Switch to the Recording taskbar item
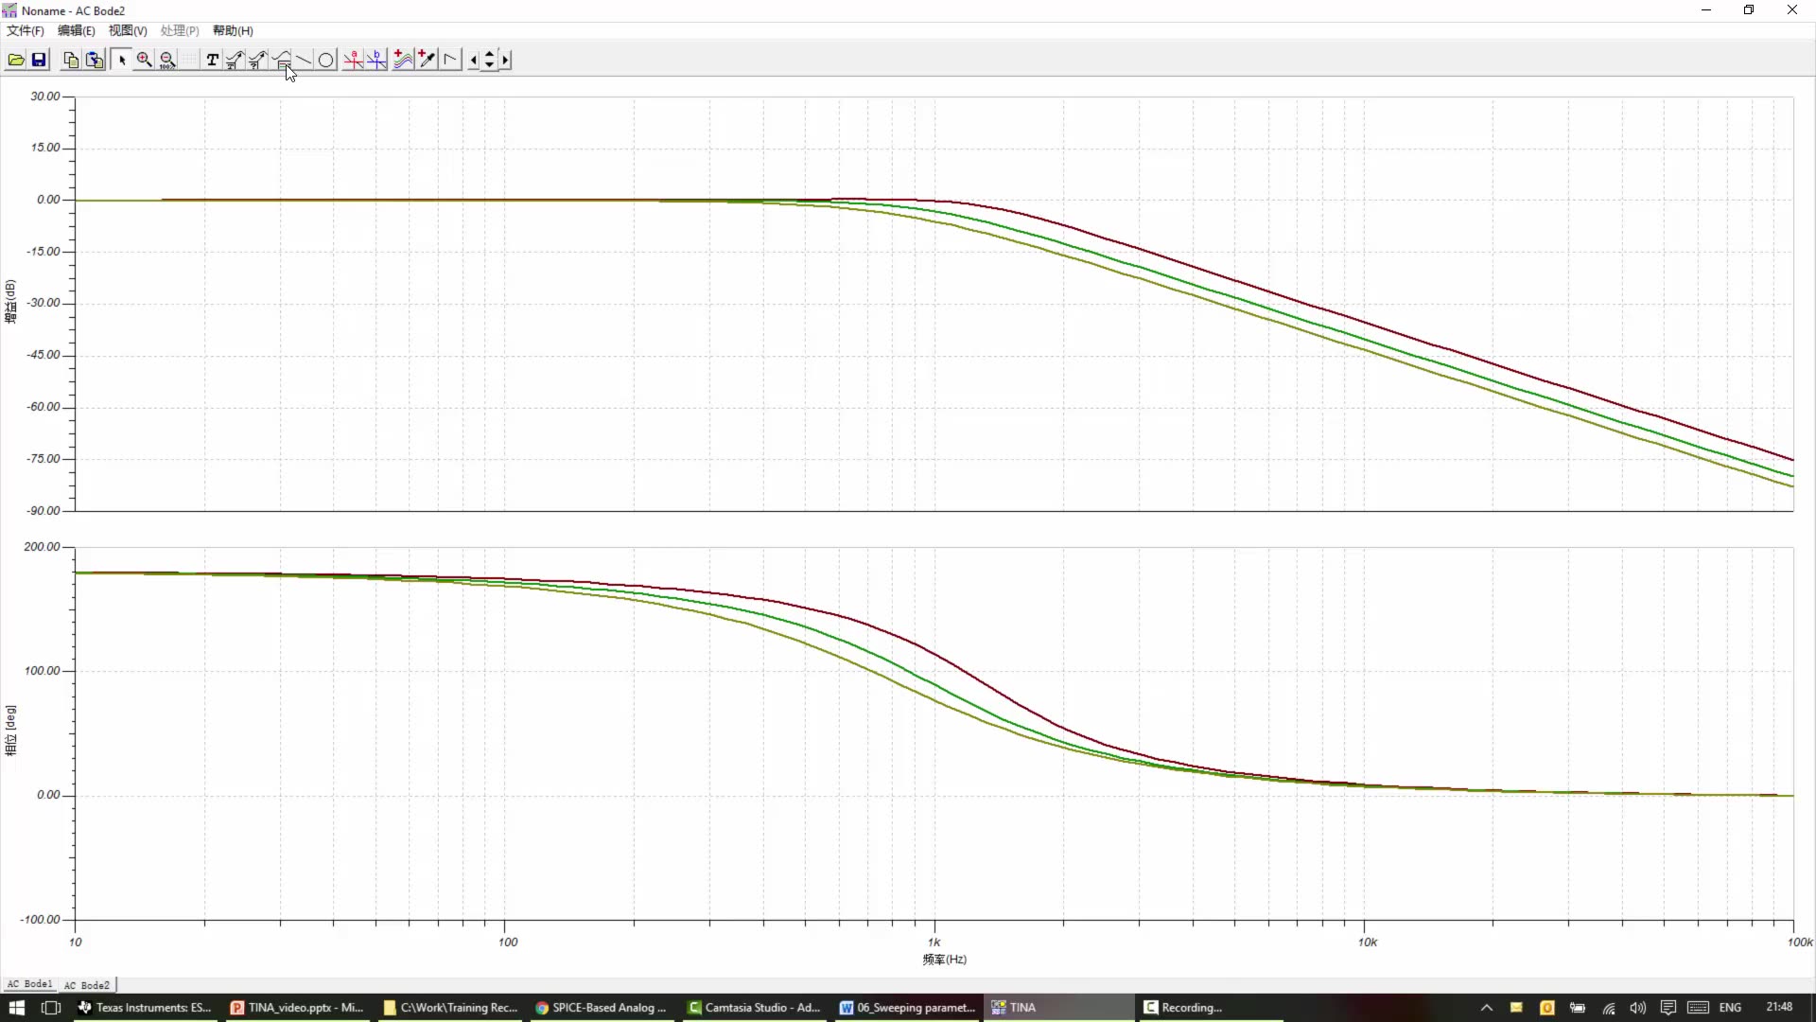 [x=1212, y=1008]
